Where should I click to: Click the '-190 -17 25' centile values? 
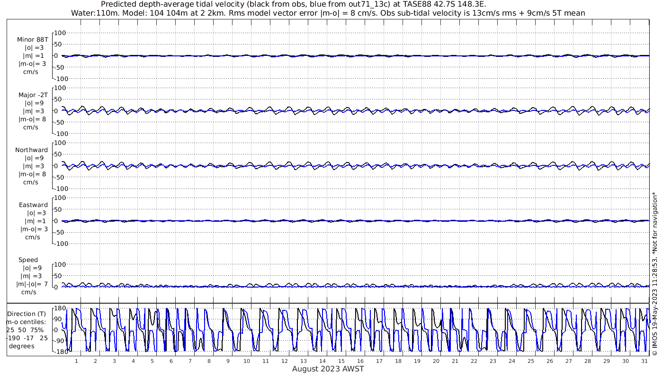[27, 338]
